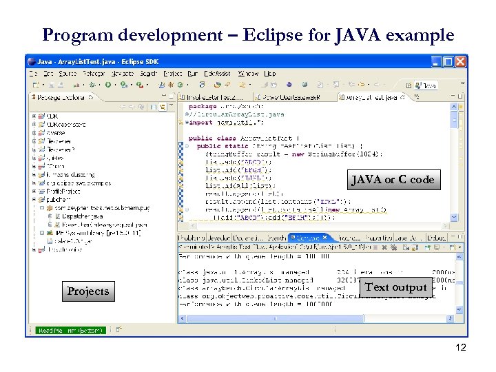Image resolution: width=496 pixels, height=372 pixels.
Task: Expand the CDKdescriptors project node
Action: click(x=34, y=124)
